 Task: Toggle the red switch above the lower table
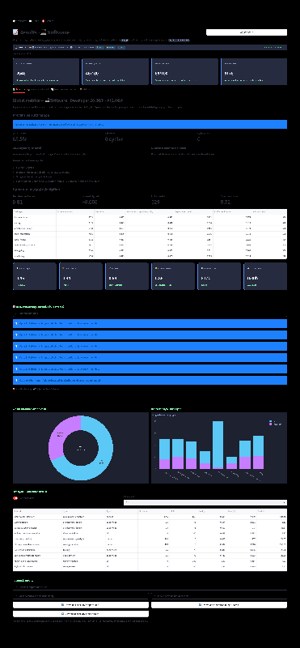(16, 498)
